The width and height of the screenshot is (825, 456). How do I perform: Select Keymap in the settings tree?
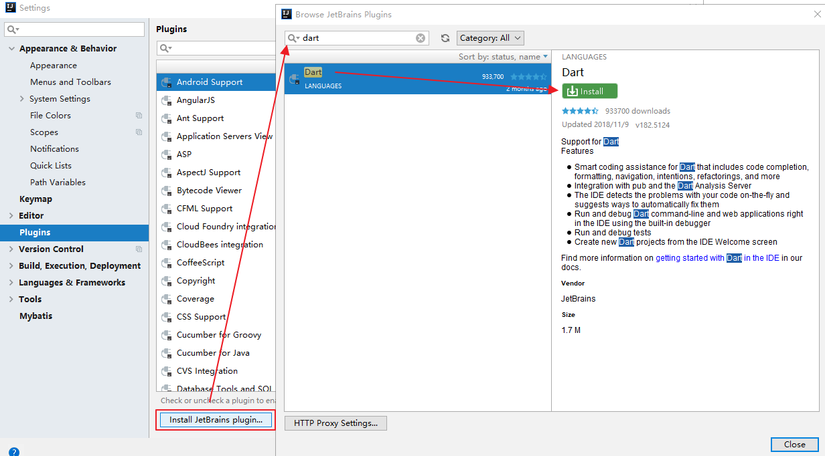pos(35,199)
